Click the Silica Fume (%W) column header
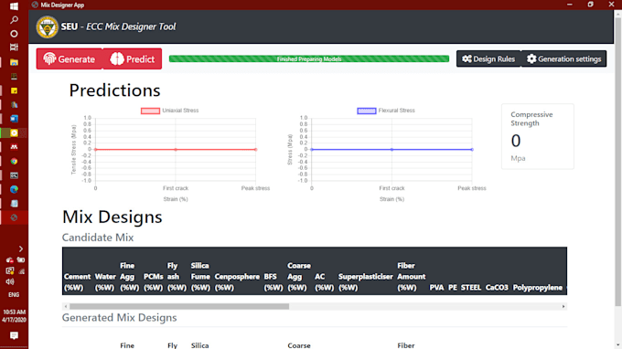Screen dimensions: 622x349 200,277
